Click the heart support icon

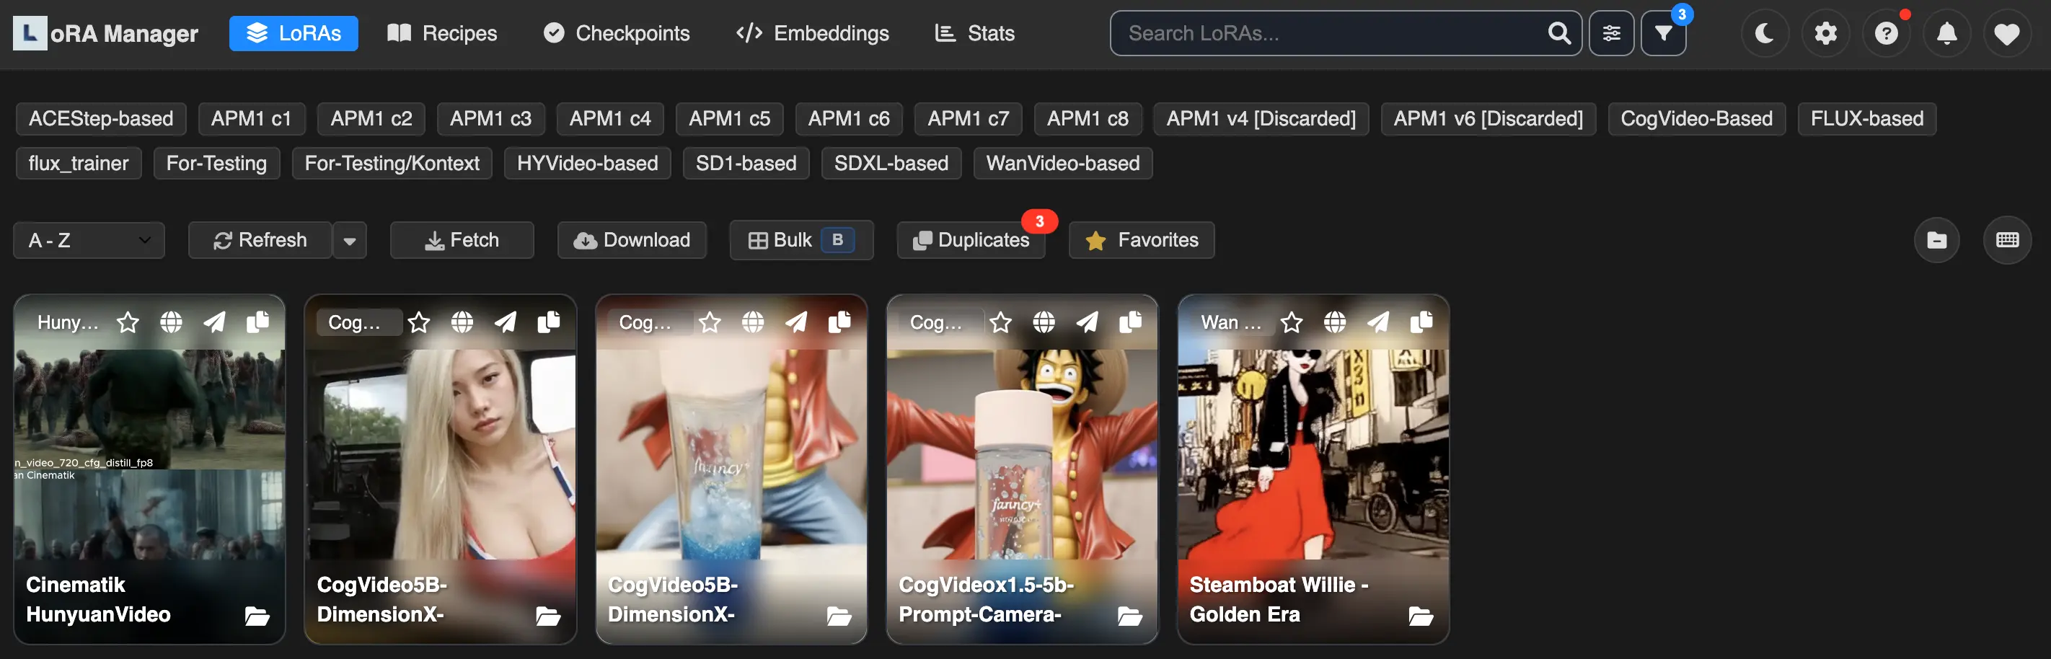coord(2006,33)
